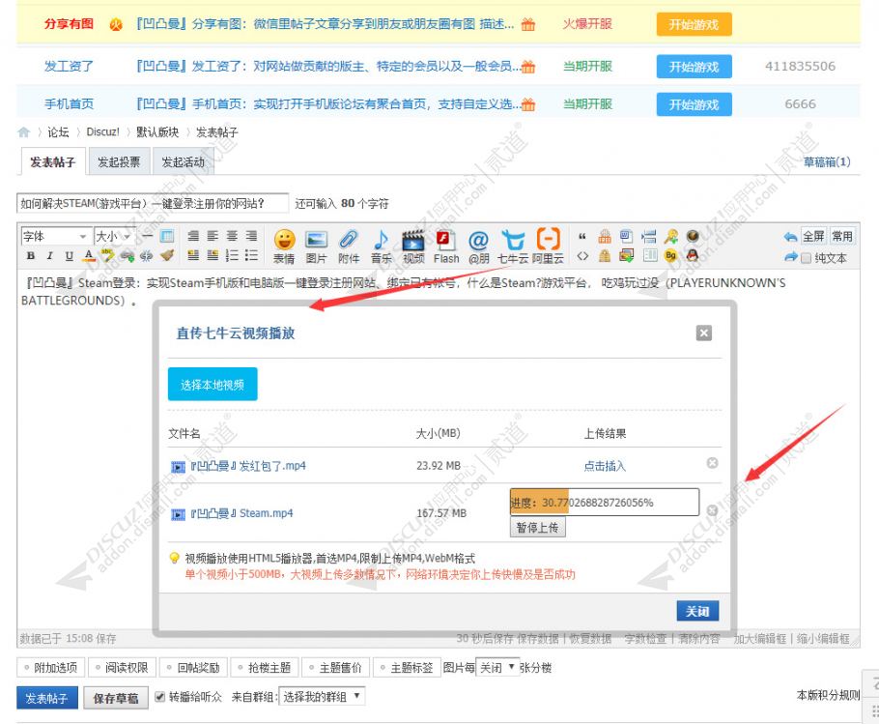Right-align the paragraph text
Viewport: 879px width, 724px height.
tap(251, 236)
